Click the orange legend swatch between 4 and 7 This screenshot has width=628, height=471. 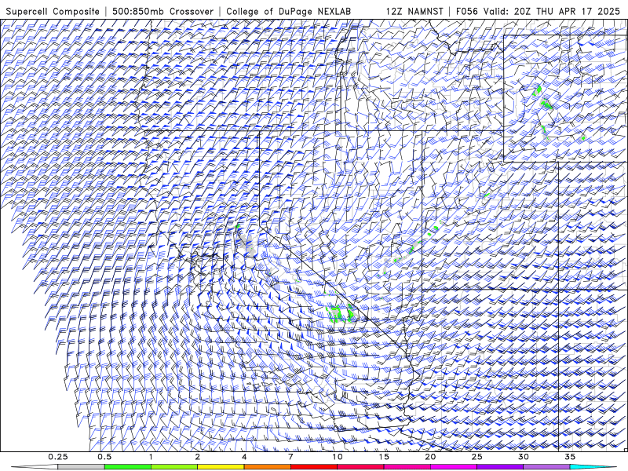click(267, 467)
